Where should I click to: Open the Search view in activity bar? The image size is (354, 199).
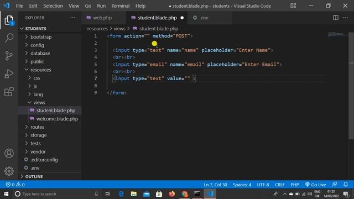(x=9, y=38)
